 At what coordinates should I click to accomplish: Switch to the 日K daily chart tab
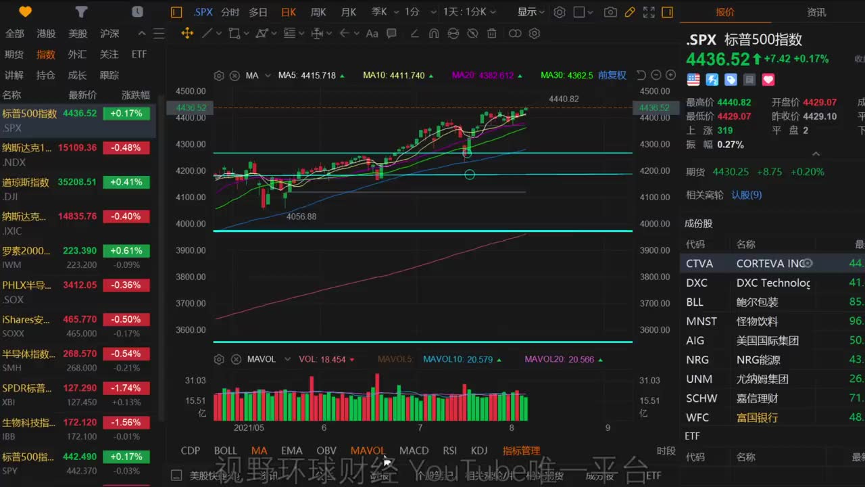click(289, 12)
